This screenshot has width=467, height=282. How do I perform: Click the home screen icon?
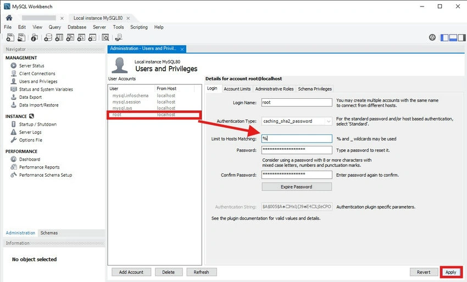tap(9, 18)
